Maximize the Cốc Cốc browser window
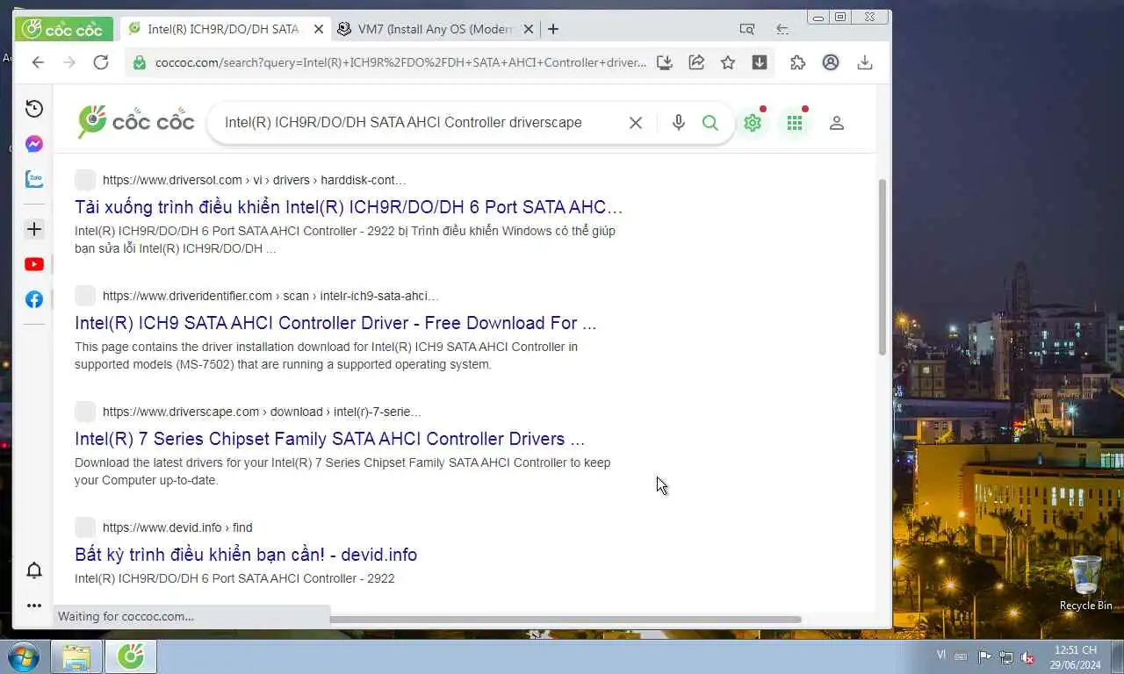 point(840,17)
